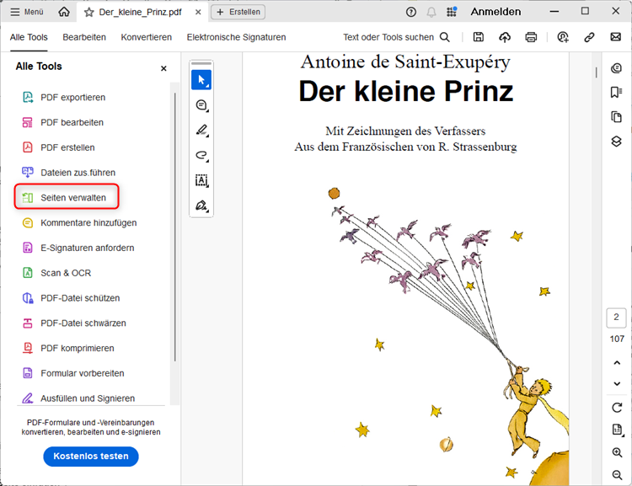Click the share with others icon

(563, 37)
